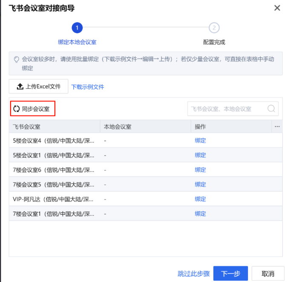Bind the 7楼会议室6 room
Viewport: 288px width, 282px height.
[200, 170]
